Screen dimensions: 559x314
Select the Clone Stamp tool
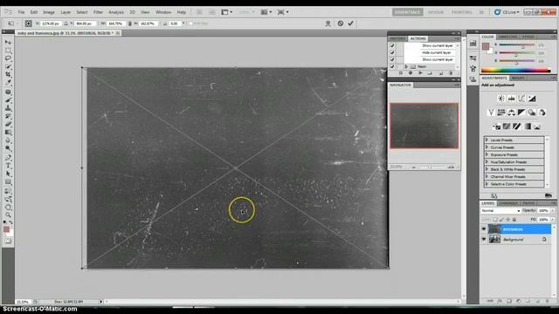[8, 108]
